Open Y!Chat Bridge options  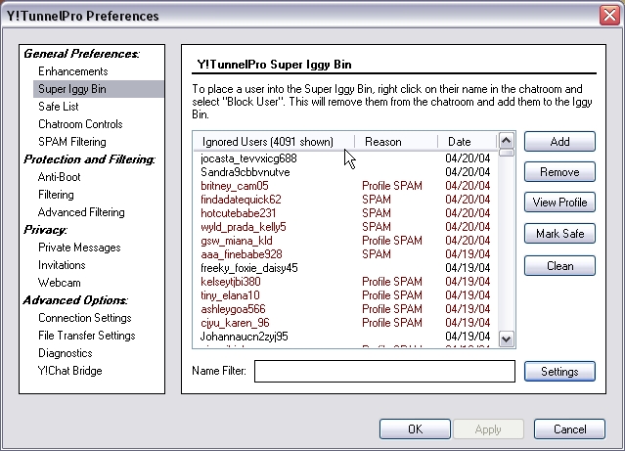[70, 371]
